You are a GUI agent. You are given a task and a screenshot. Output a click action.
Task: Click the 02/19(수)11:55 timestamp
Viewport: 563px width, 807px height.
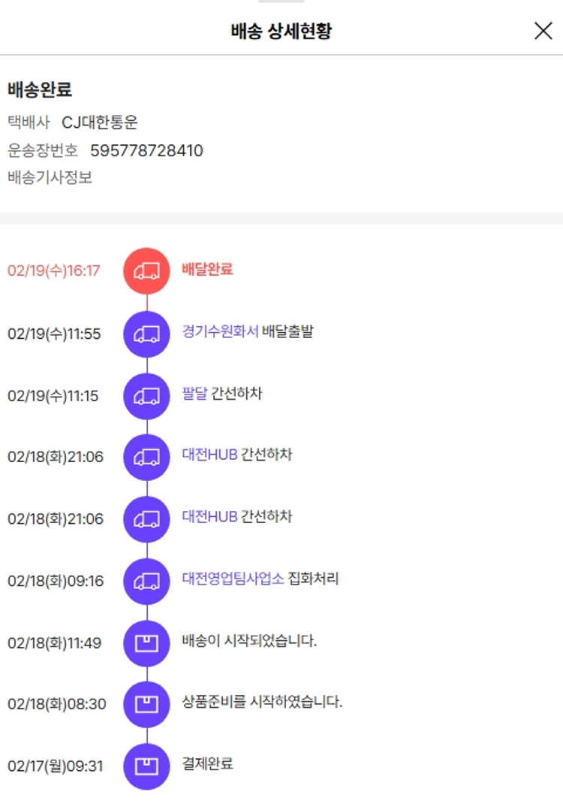coord(54,334)
